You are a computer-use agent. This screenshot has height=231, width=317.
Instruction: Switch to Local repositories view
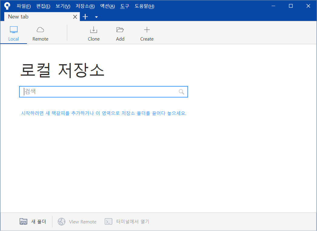14,34
